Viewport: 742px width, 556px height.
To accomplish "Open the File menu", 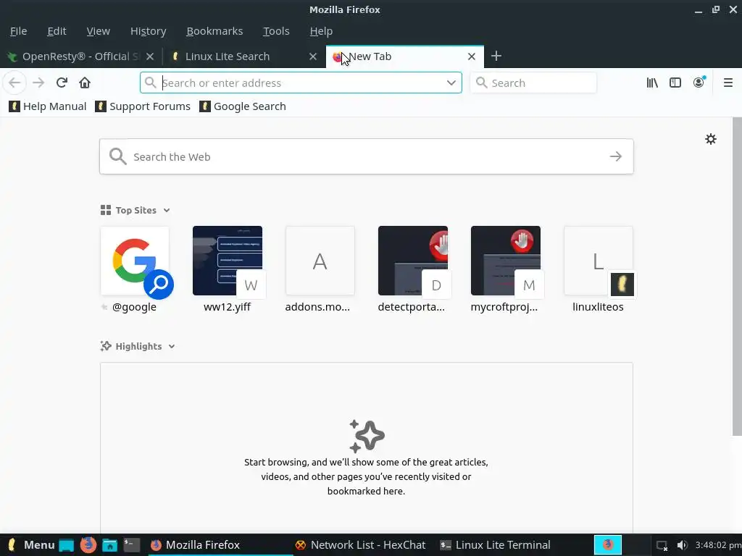I will [x=18, y=31].
